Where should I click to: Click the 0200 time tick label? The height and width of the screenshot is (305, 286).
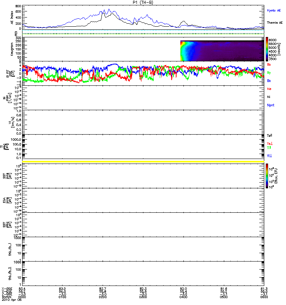(x=103, y=297)
